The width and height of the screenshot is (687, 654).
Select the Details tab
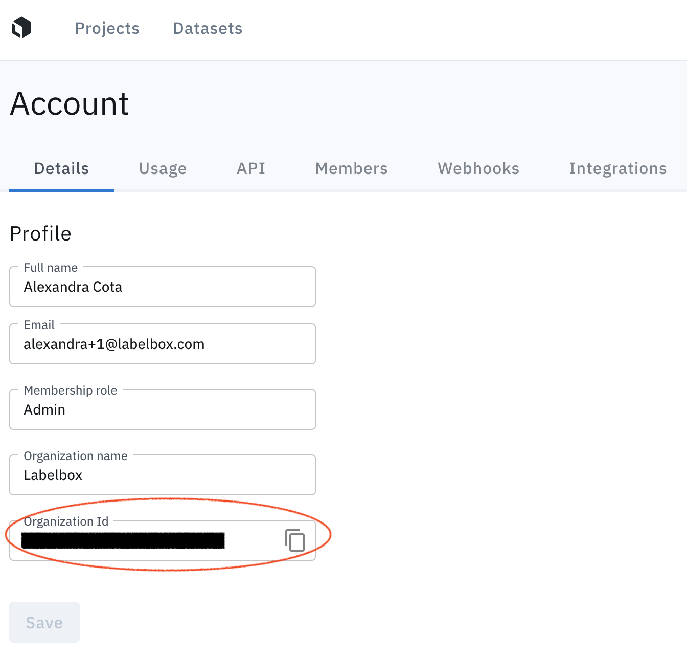62,168
